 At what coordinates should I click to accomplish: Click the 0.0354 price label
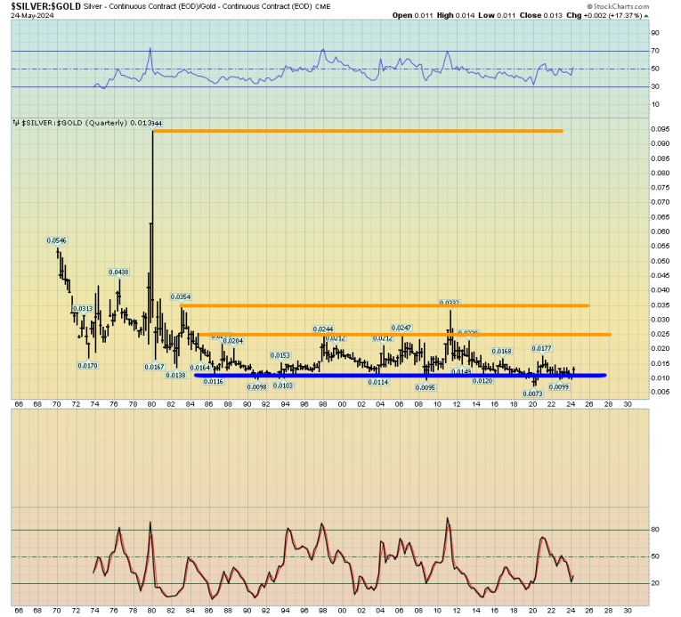pyautogui.click(x=182, y=296)
